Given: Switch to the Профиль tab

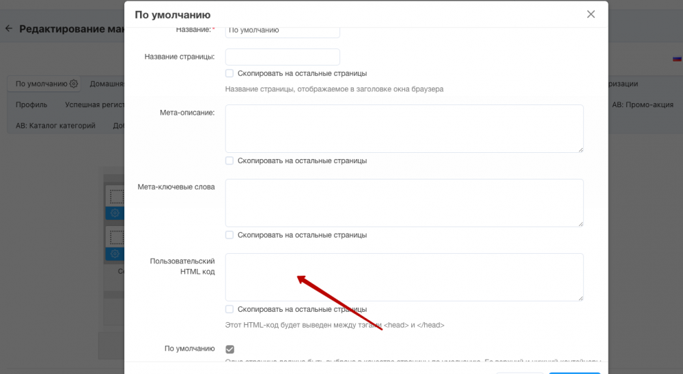Looking at the screenshot, I should (x=31, y=105).
